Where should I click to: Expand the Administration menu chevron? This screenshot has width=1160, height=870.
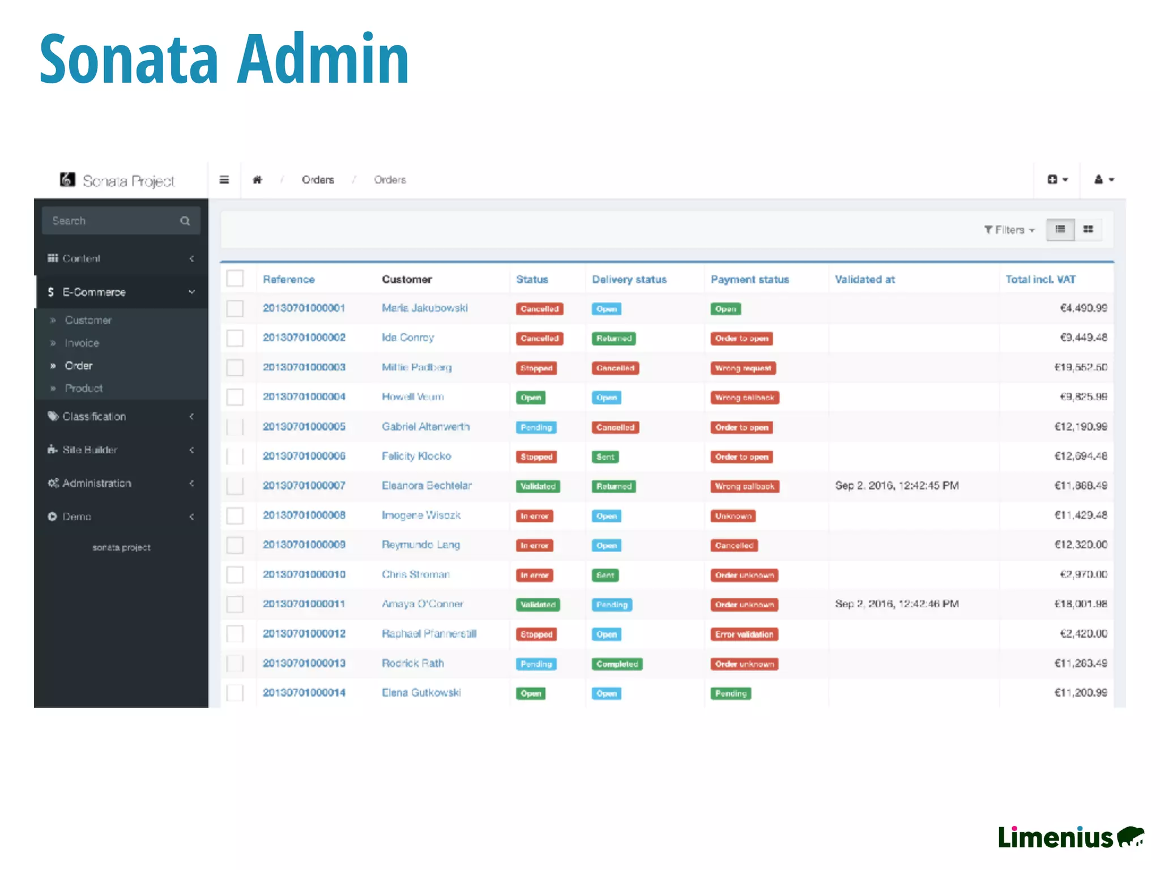point(191,483)
